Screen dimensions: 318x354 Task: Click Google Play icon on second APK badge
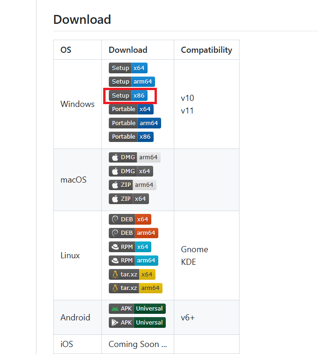pyautogui.click(x=115, y=323)
